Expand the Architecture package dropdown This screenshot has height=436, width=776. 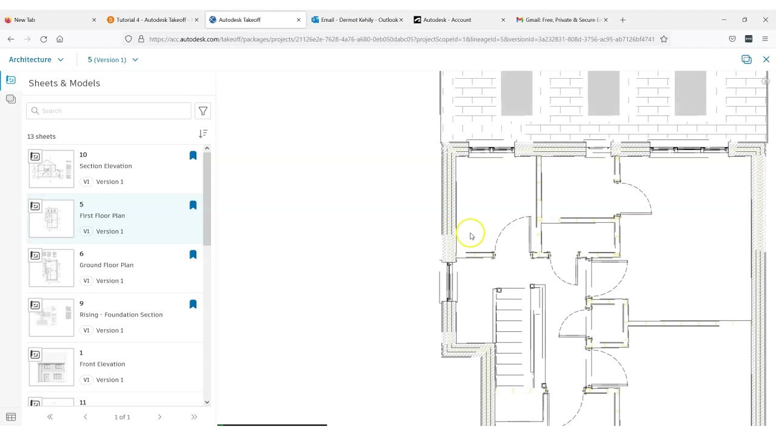36,59
